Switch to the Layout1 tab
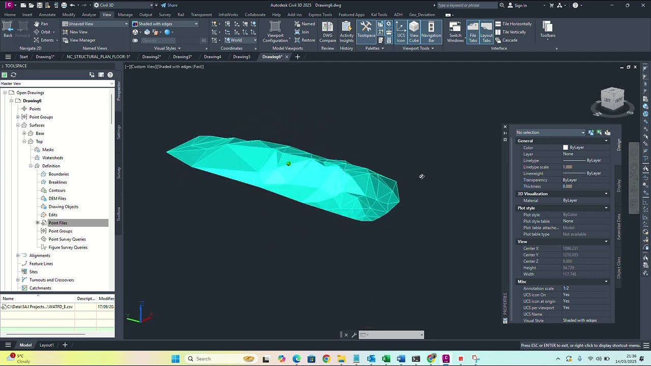 tap(46, 345)
